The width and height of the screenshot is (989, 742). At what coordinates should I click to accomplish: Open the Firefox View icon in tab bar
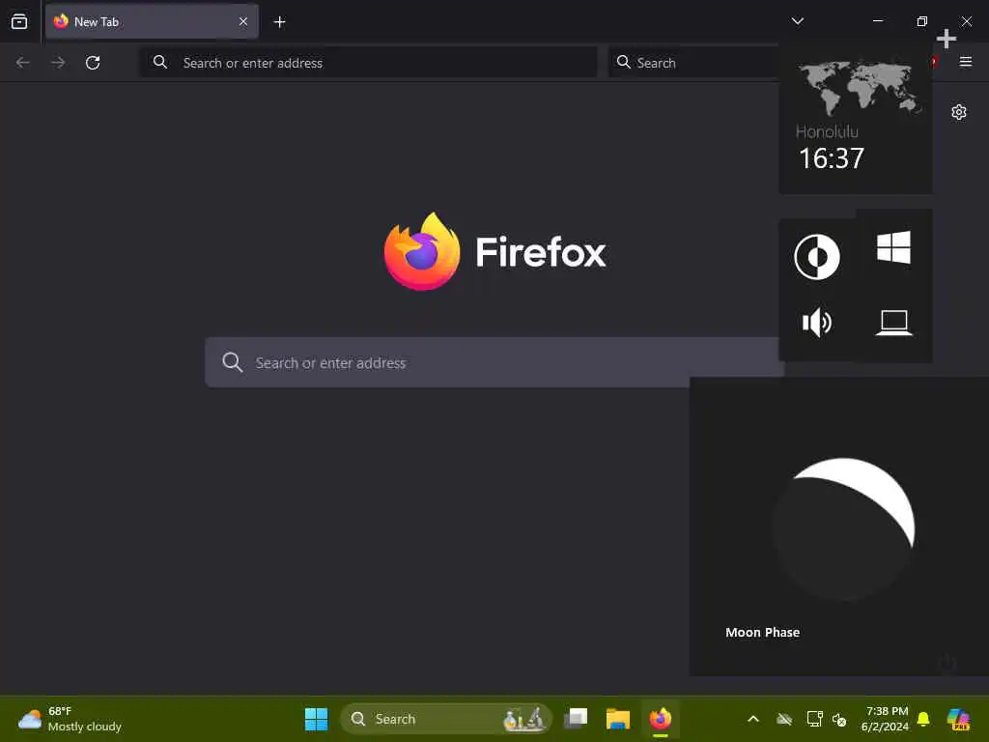tap(19, 21)
